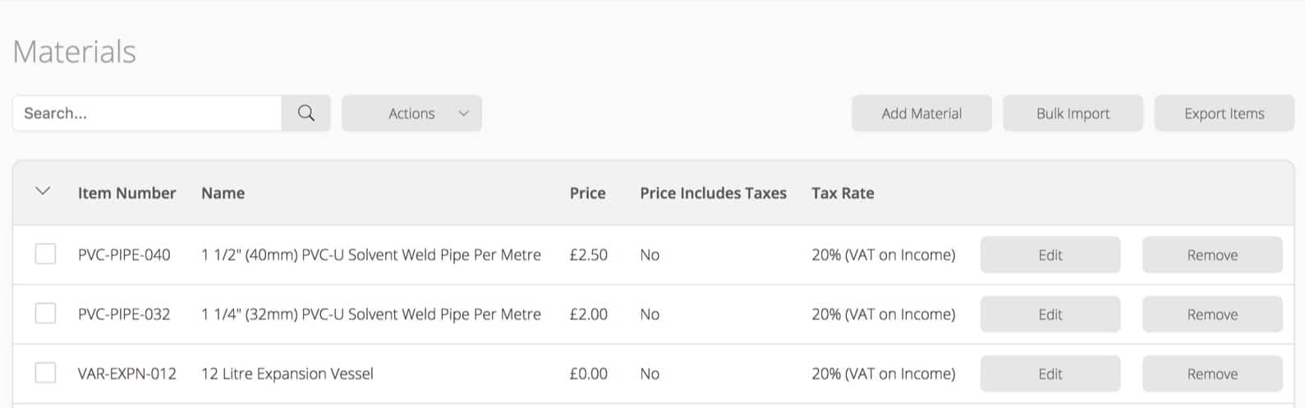1305x408 pixels.
Task: Click the Name column header
Action: click(x=223, y=193)
